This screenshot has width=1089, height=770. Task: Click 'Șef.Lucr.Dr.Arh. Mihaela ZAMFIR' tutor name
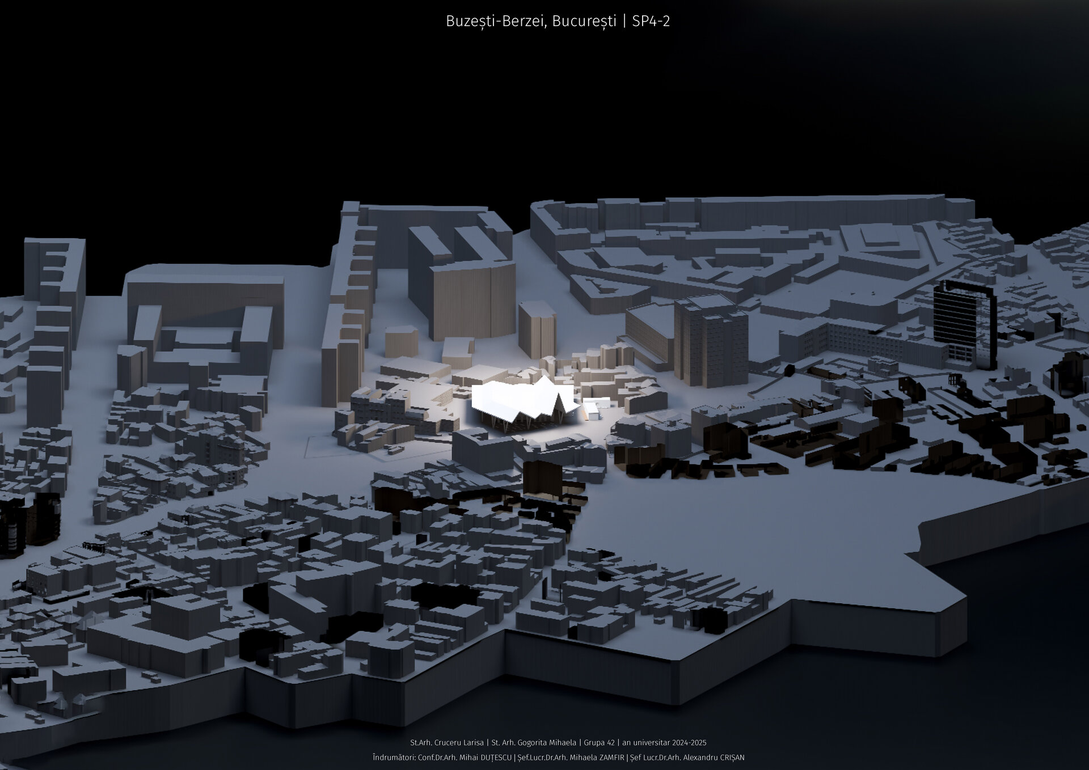[x=571, y=758]
